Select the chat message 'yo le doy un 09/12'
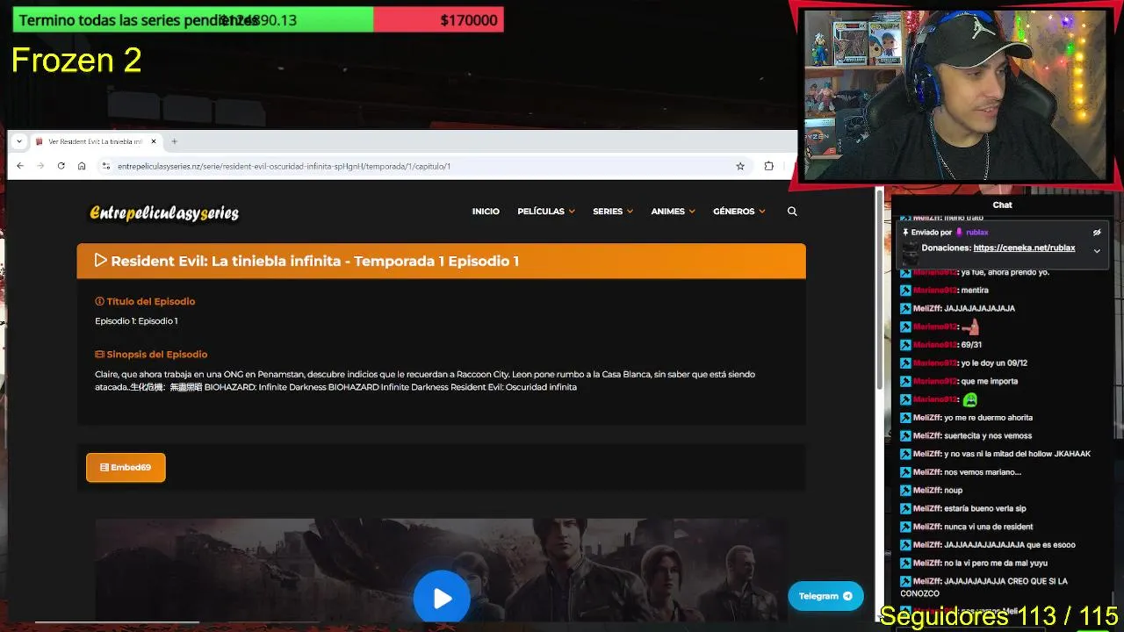1124x632 pixels. tap(994, 363)
